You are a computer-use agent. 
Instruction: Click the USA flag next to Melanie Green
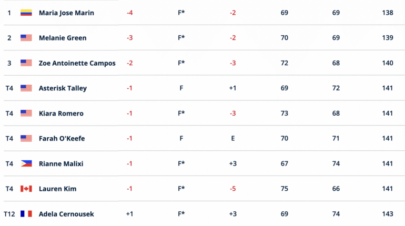pos(26,38)
